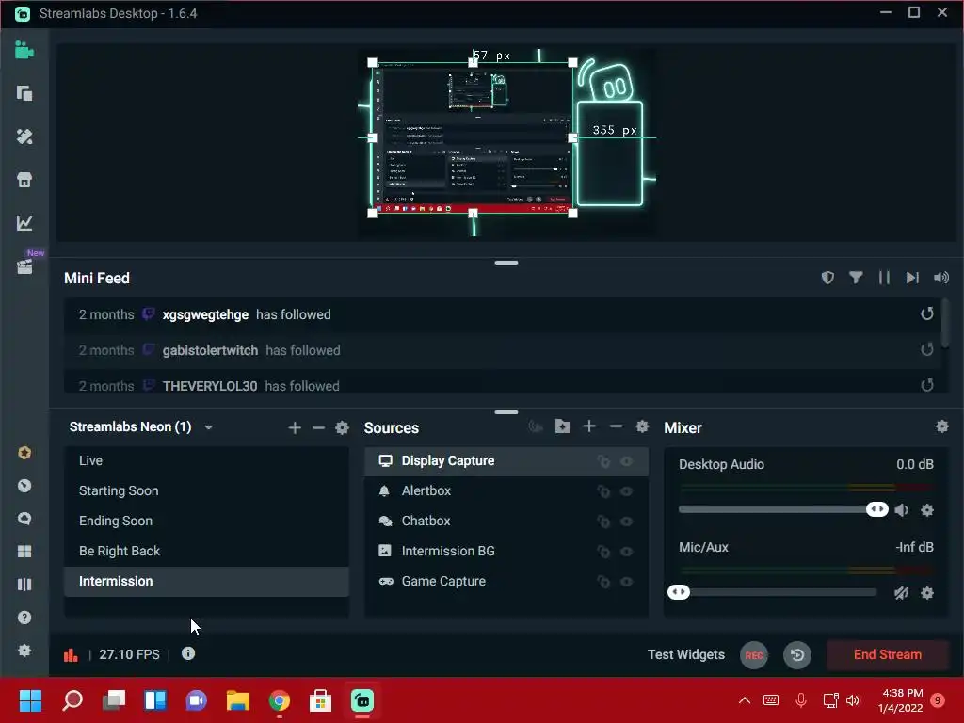Mute Mini Feed event sounds
The width and height of the screenshot is (964, 723).
click(941, 278)
